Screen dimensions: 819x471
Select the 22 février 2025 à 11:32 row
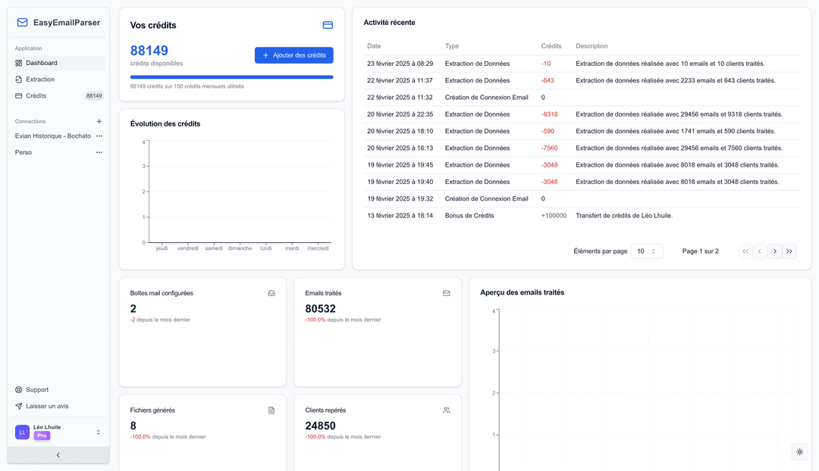tap(582, 98)
